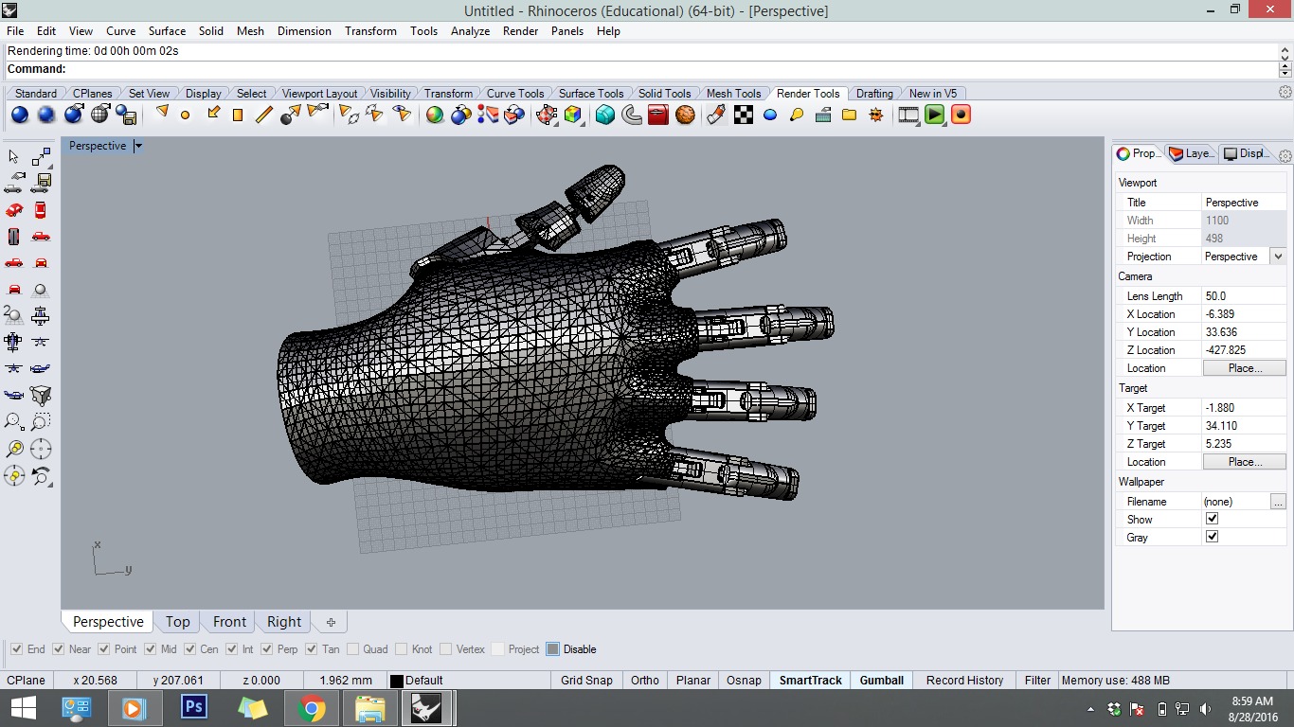Select the checkerboard texture icon in toolbar

(x=744, y=115)
